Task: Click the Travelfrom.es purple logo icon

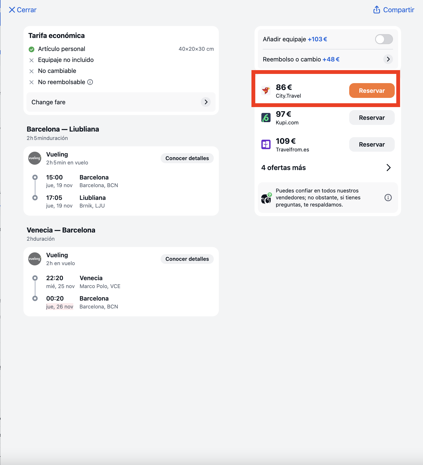Action: coord(266,144)
